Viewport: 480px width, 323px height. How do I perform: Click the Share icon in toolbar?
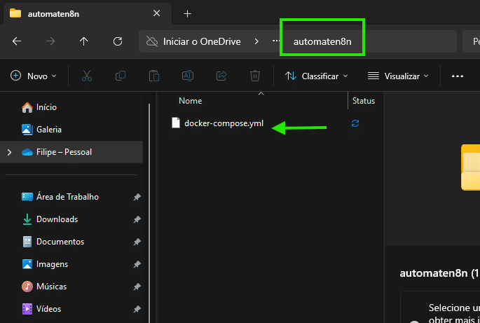pyautogui.click(x=221, y=76)
